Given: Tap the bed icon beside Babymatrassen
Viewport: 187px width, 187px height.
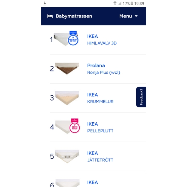Looking at the screenshot, I should [x=50, y=16].
